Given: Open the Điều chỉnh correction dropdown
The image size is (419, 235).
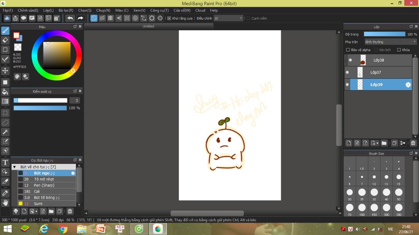Looking at the screenshot, I should 228,18.
